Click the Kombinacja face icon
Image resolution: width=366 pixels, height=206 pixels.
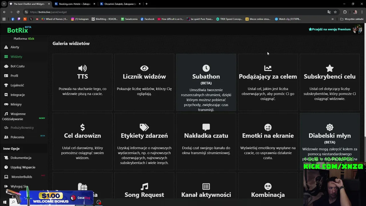pyautogui.click(x=268, y=187)
